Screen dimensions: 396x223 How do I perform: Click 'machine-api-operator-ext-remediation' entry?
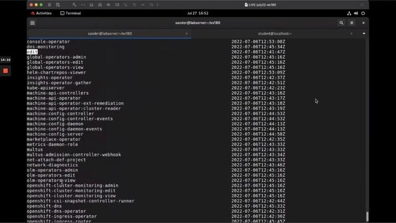(75, 103)
